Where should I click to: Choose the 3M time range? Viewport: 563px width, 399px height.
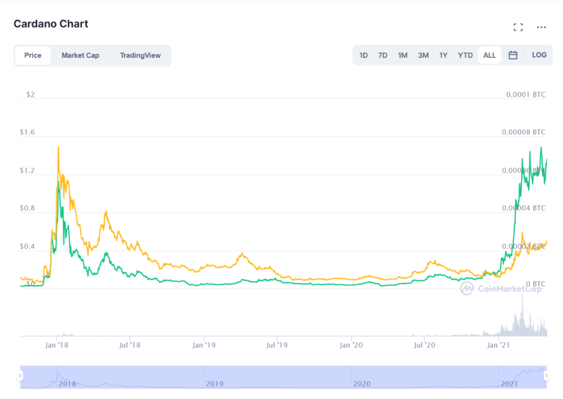(423, 56)
